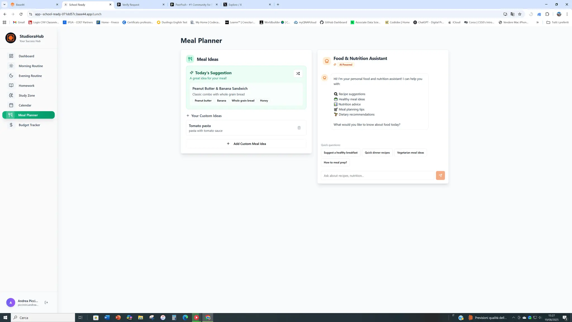Click the StudioraHub logo icon
The height and width of the screenshot is (322, 572).
pos(11,38)
